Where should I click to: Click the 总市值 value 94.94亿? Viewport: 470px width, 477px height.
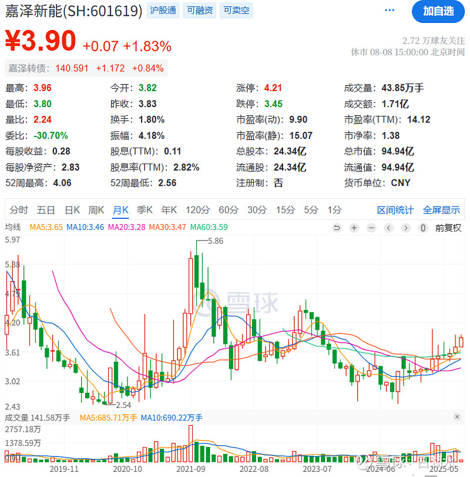(398, 151)
